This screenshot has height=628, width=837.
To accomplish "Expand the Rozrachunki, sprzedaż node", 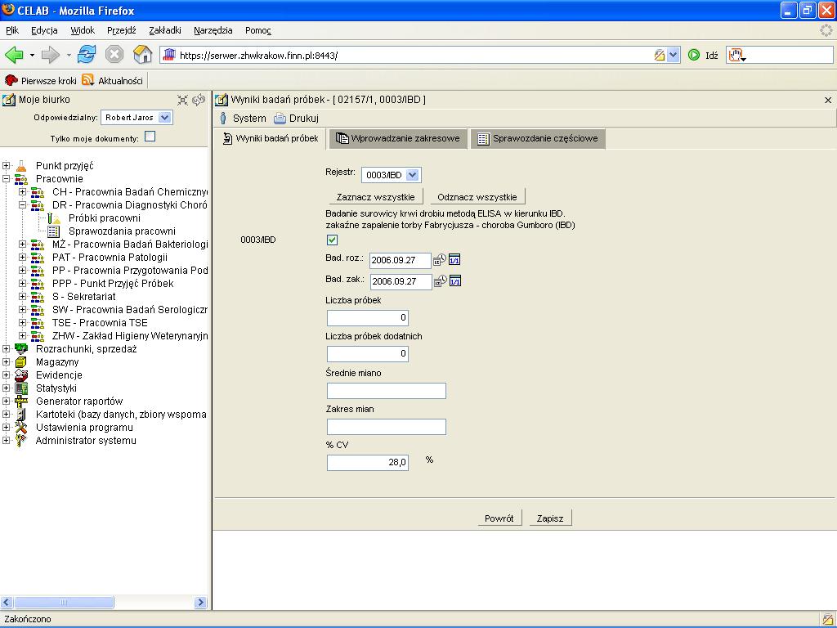I will pyautogui.click(x=6, y=348).
